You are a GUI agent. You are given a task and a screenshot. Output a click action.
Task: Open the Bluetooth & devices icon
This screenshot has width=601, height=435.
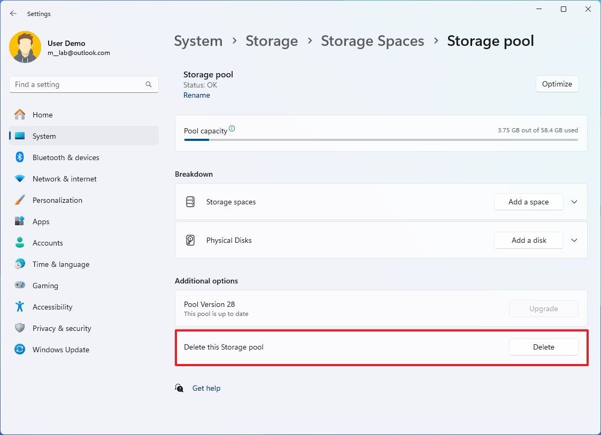[x=20, y=157]
